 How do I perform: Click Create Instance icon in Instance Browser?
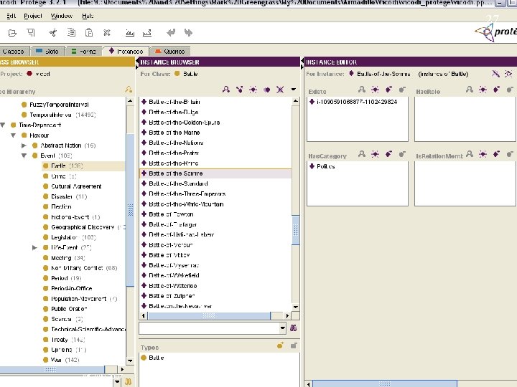click(x=253, y=89)
